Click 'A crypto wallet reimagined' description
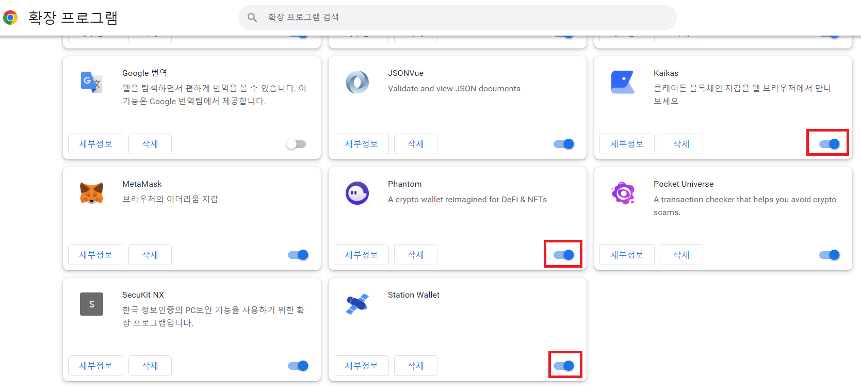The image size is (861, 392). coord(467,200)
